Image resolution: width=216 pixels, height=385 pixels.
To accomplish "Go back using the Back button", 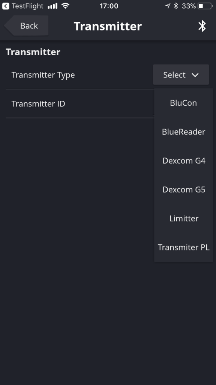I will tap(26, 26).
